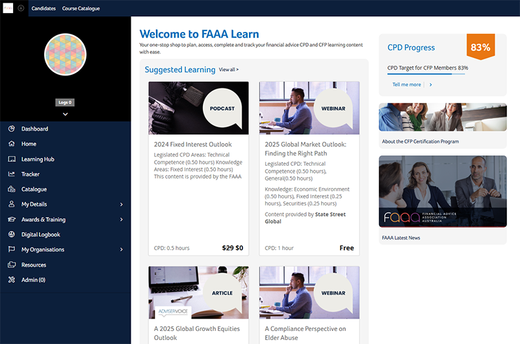Click the Dashboard pie chart icon
Viewport: 520px width, 344px height.
coord(12,129)
